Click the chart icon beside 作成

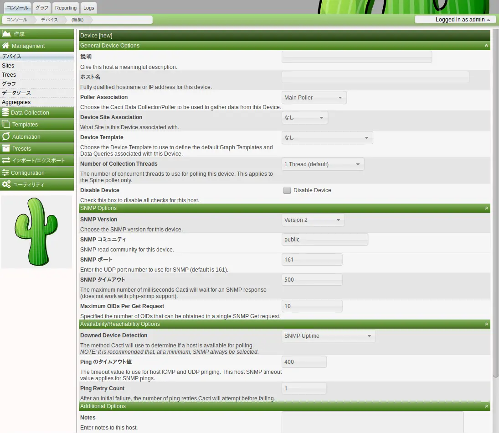pyautogui.click(x=6, y=34)
